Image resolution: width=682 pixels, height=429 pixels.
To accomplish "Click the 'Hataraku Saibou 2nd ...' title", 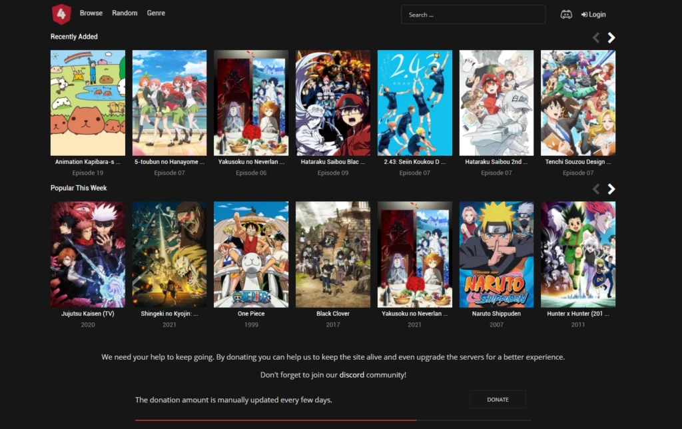I will 496,162.
